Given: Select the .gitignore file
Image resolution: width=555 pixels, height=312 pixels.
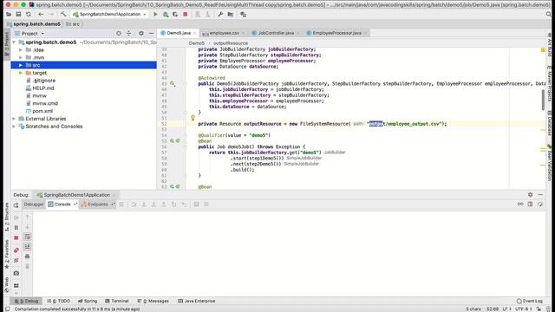Looking at the screenshot, I should (43, 81).
